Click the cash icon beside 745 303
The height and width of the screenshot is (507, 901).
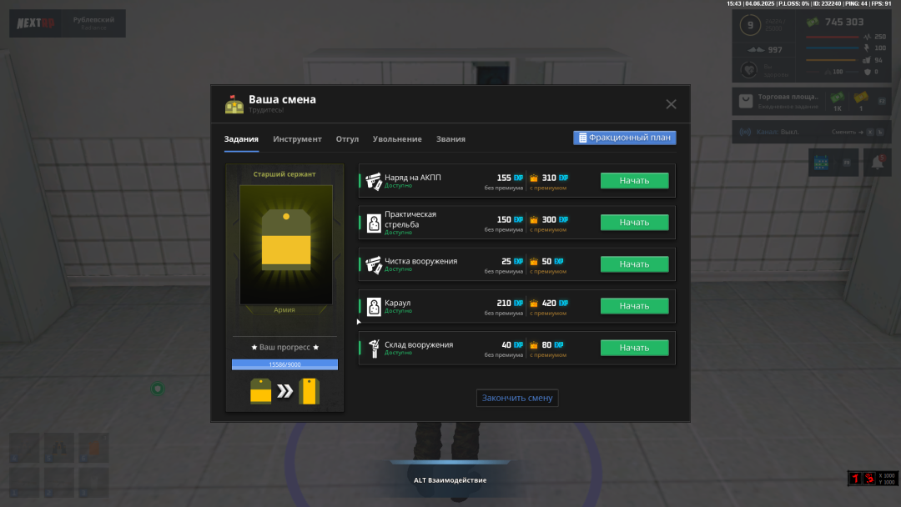tap(813, 23)
